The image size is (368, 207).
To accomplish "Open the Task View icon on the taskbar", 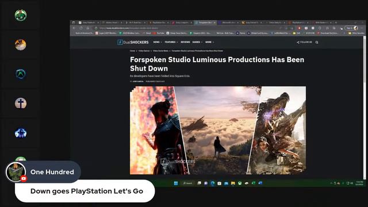I will 199,183.
